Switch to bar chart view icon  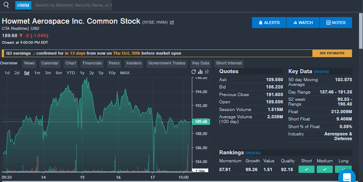point(200,72)
